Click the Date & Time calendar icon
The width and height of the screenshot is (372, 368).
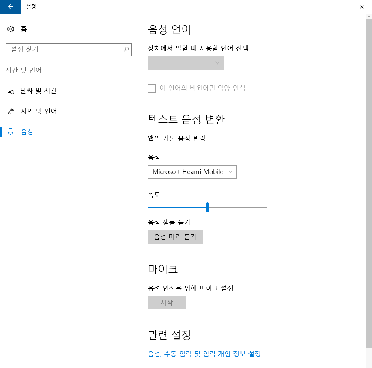coord(11,91)
